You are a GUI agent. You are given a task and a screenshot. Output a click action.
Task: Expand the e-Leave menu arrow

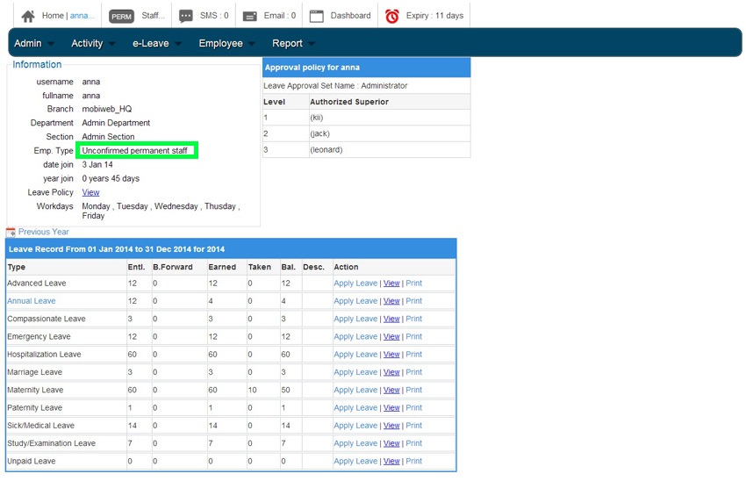click(x=178, y=44)
